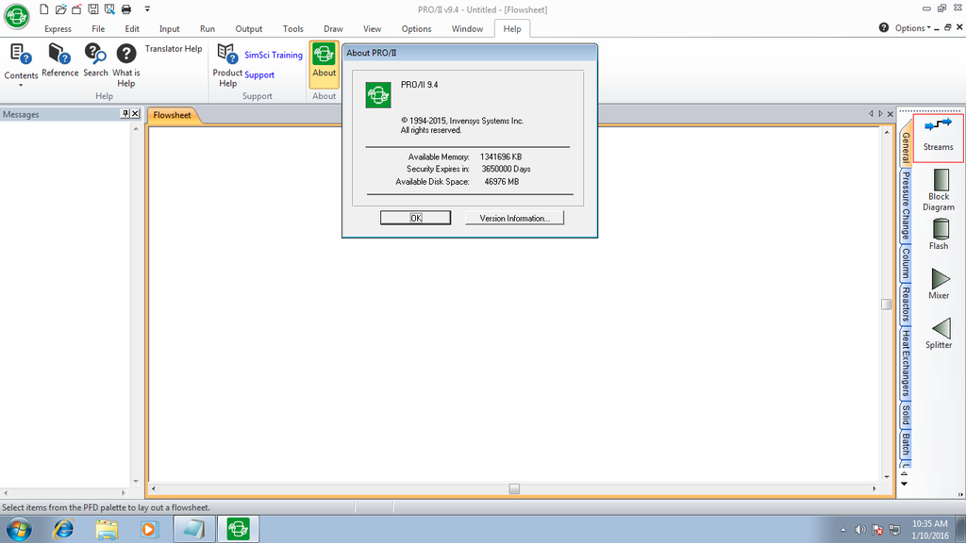
Task: Click the ribbon help question mark icon
Action: pyautogui.click(x=883, y=27)
